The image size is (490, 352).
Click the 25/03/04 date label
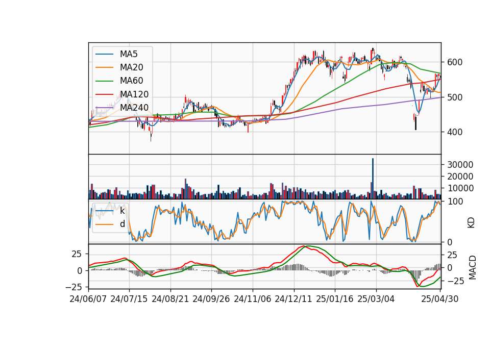(x=376, y=299)
